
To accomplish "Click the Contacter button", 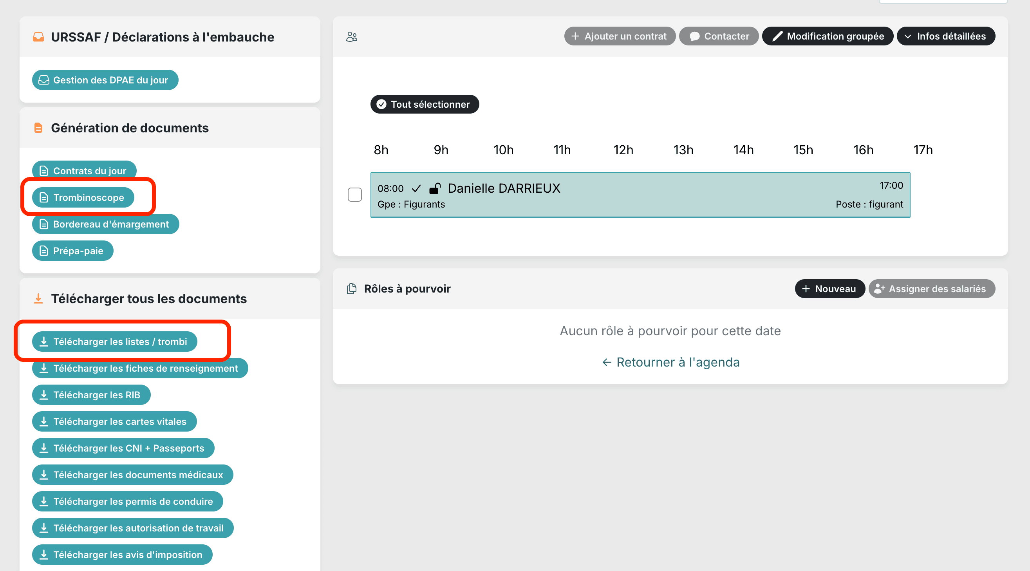I will click(719, 36).
